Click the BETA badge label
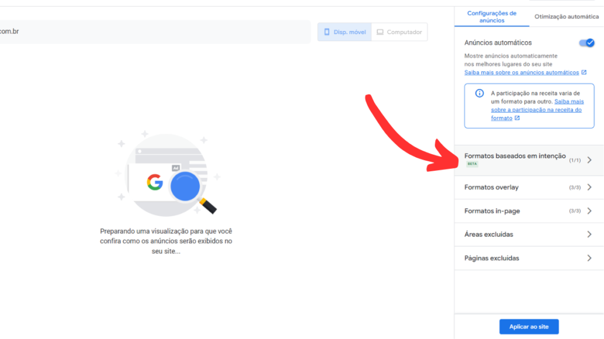 (x=472, y=164)
